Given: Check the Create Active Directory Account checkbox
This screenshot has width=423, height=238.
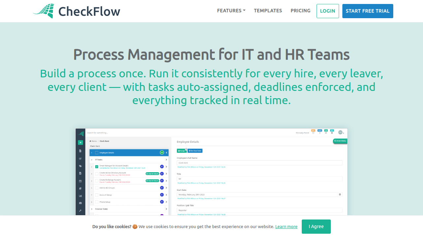Looking at the screenshot, I should 97,174.
